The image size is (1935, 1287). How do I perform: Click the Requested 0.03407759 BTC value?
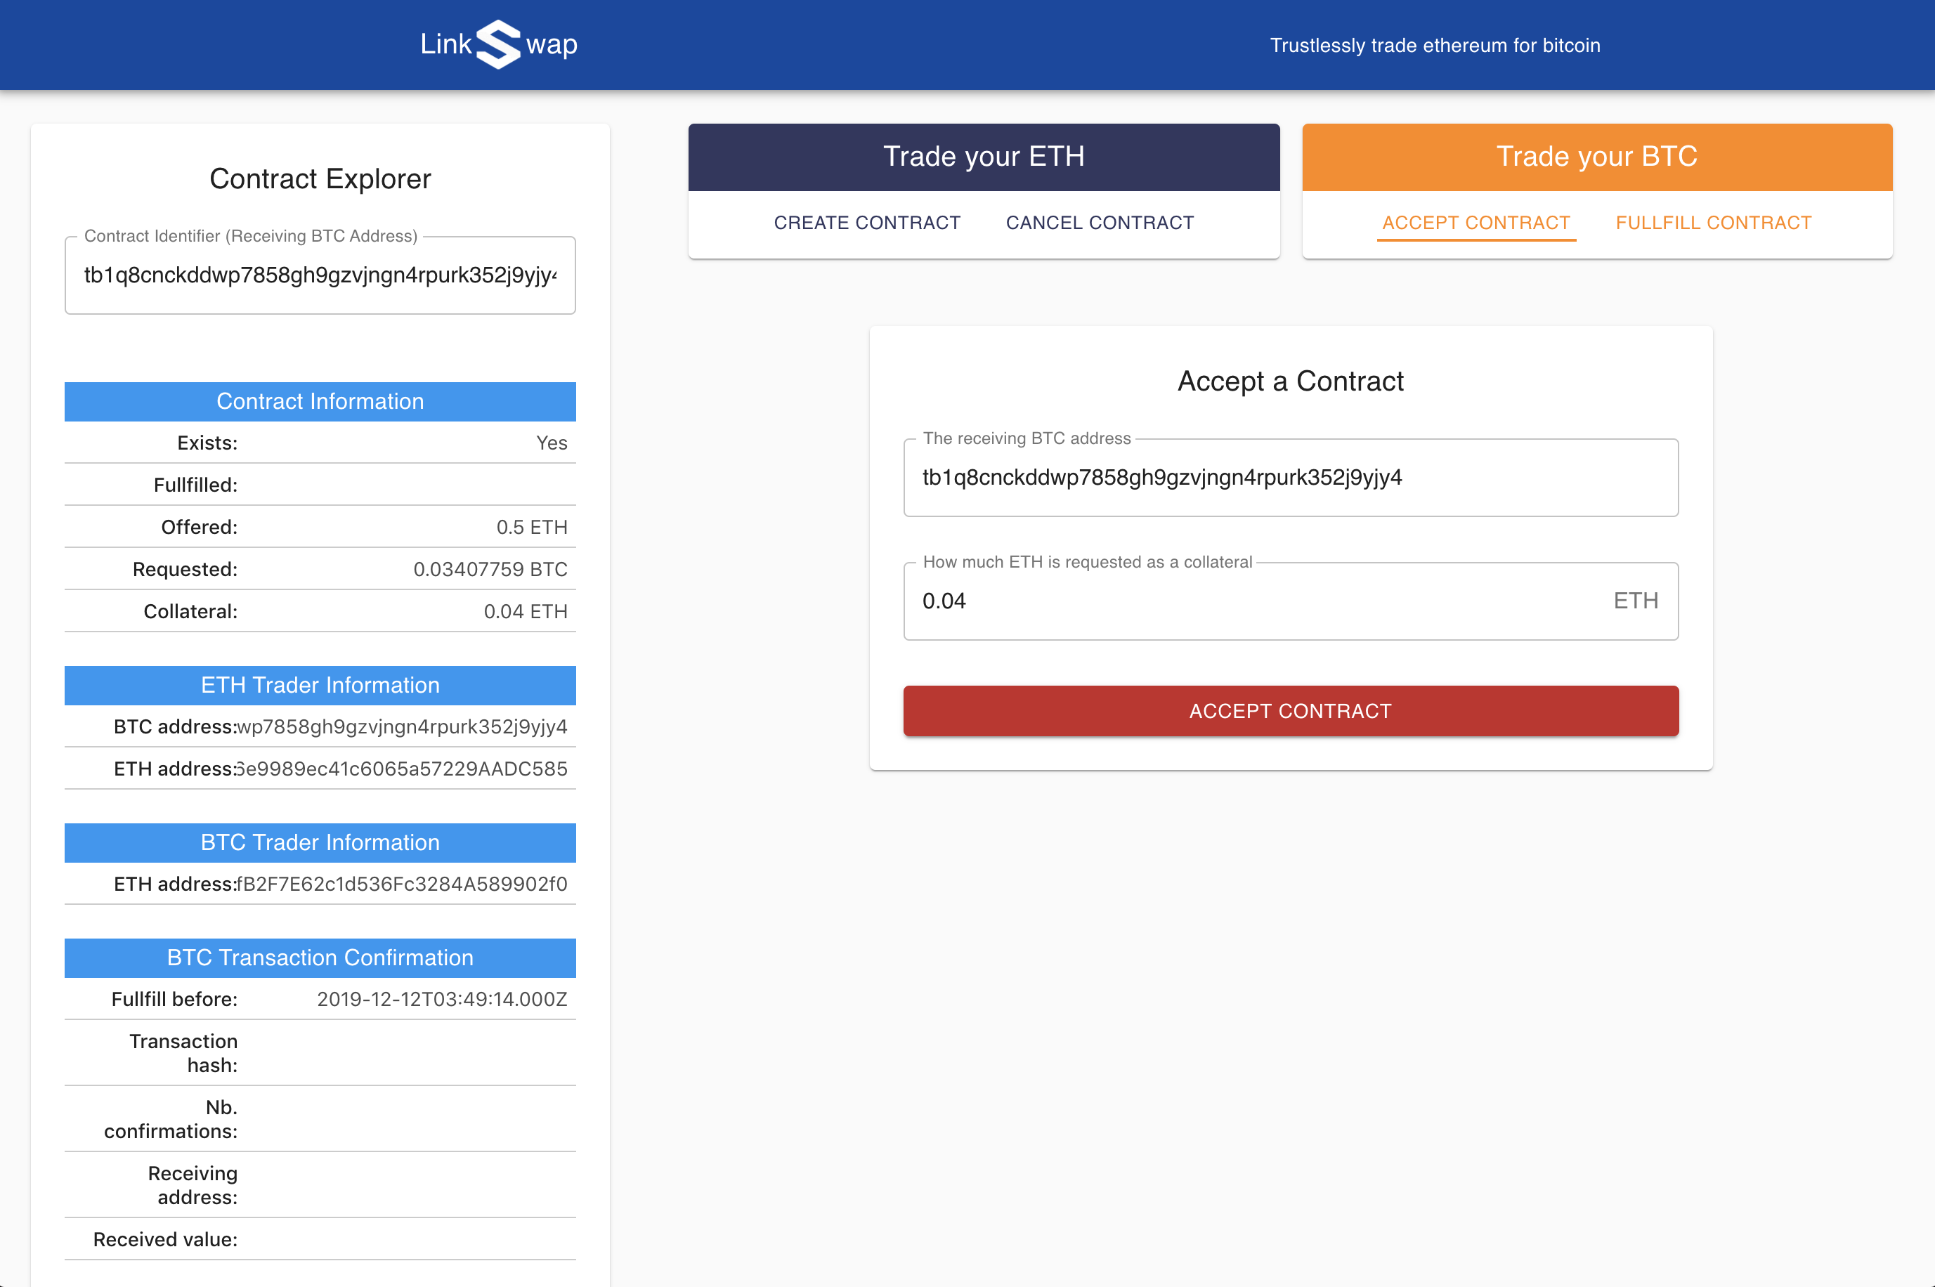490,570
